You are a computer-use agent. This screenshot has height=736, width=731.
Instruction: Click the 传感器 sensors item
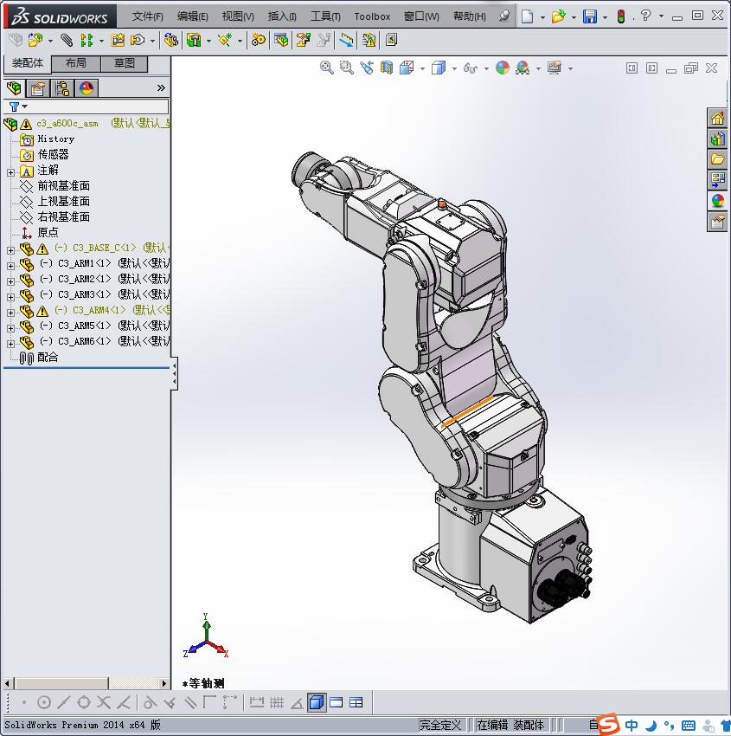53,154
